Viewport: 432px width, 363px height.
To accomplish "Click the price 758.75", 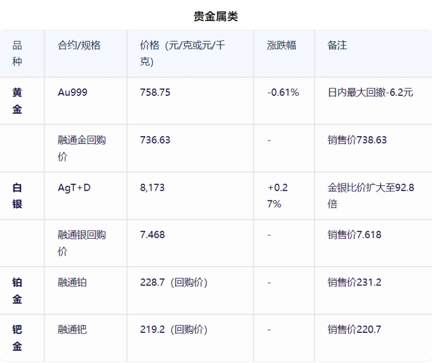I will tap(155, 92).
